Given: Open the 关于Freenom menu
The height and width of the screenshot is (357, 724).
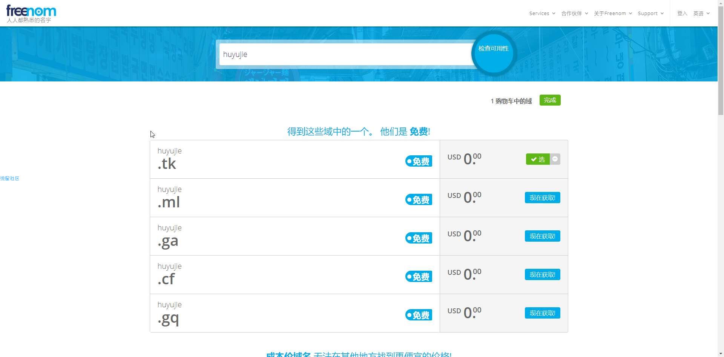Looking at the screenshot, I should pyautogui.click(x=612, y=14).
